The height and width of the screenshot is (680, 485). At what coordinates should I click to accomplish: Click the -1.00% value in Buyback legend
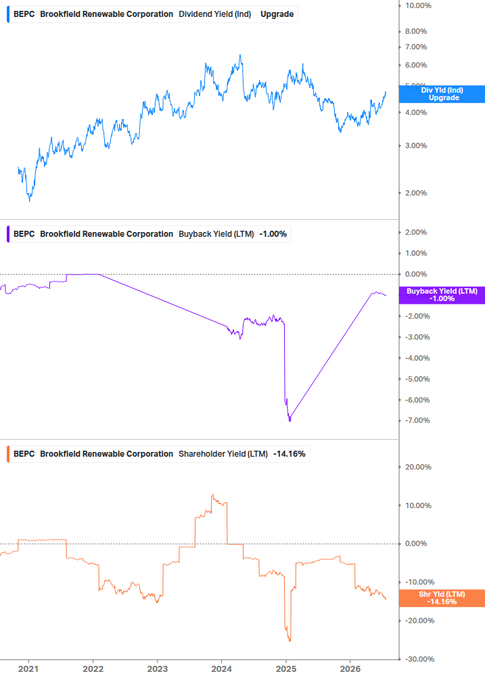tap(273, 233)
